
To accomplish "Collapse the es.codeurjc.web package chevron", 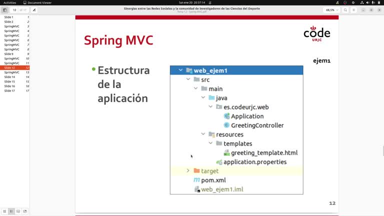I will point(210,107).
